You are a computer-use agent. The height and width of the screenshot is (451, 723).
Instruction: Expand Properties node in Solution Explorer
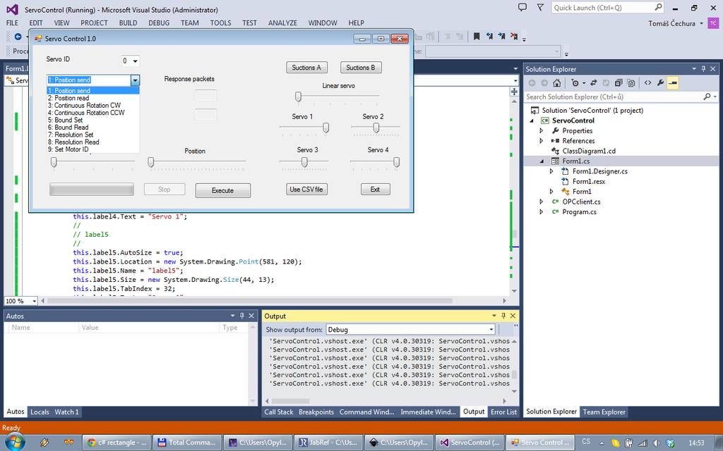(x=542, y=130)
